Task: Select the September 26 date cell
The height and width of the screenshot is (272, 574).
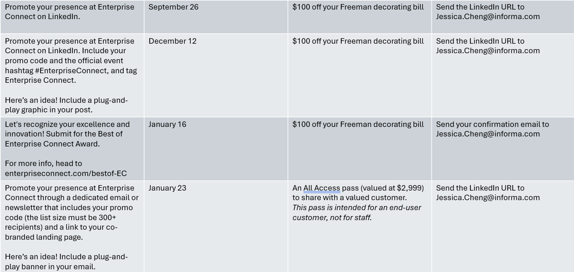Action: 173,7
